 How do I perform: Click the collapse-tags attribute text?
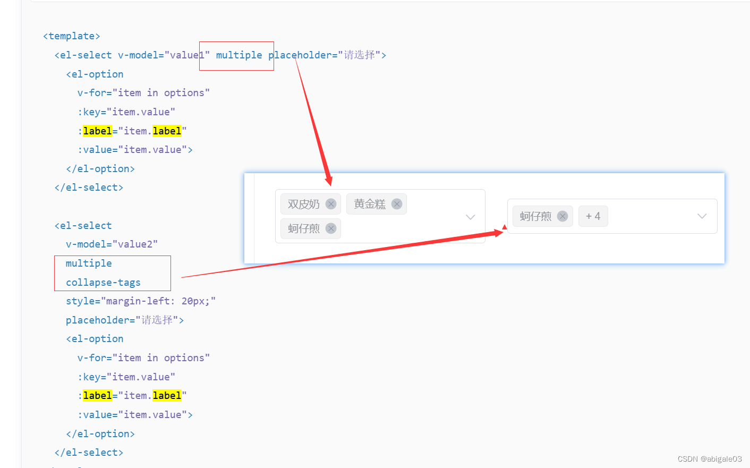click(x=103, y=283)
